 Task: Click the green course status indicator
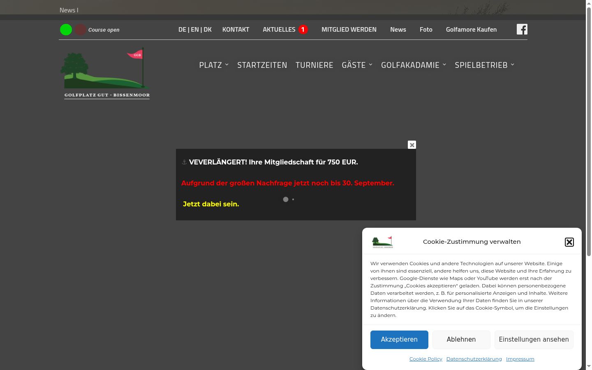tap(66, 30)
